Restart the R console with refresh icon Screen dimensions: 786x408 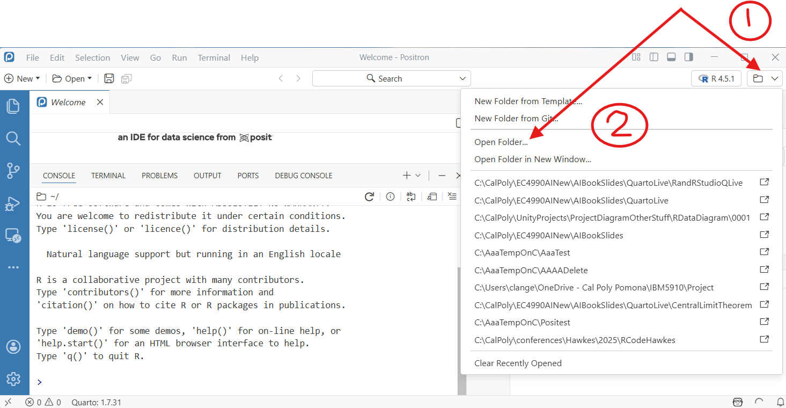click(369, 196)
